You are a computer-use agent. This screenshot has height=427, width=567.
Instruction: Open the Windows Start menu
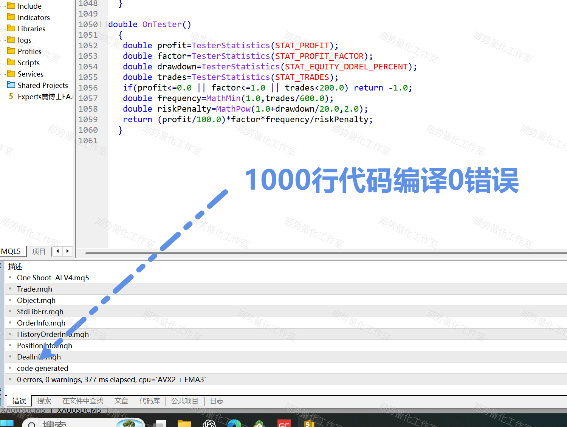coord(7,423)
